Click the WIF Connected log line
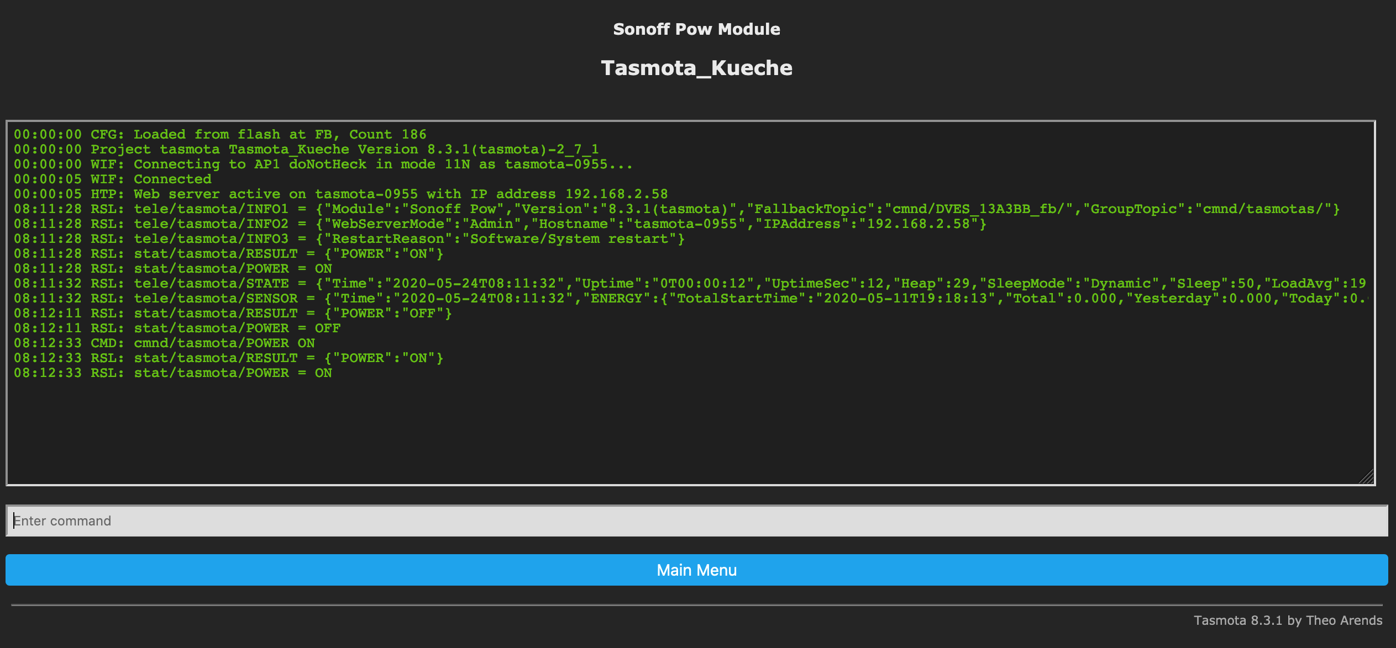Screen dimensions: 1396x648 pos(113,179)
